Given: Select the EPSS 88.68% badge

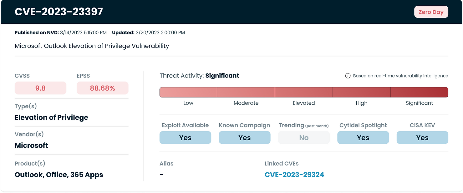Looking at the screenshot, I should pos(103,88).
